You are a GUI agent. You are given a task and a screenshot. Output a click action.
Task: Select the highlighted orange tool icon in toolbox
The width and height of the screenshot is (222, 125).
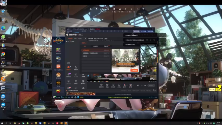coord(69,67)
